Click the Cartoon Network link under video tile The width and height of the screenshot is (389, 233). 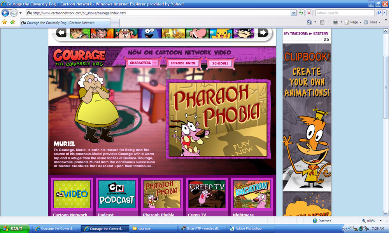point(70,215)
